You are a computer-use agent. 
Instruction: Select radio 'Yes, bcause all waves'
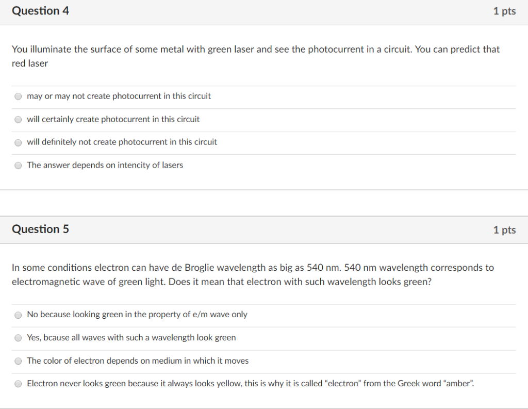18,338
